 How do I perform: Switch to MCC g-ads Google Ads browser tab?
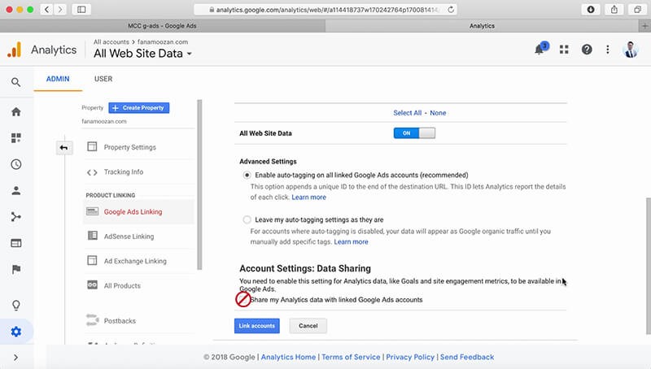click(x=162, y=26)
